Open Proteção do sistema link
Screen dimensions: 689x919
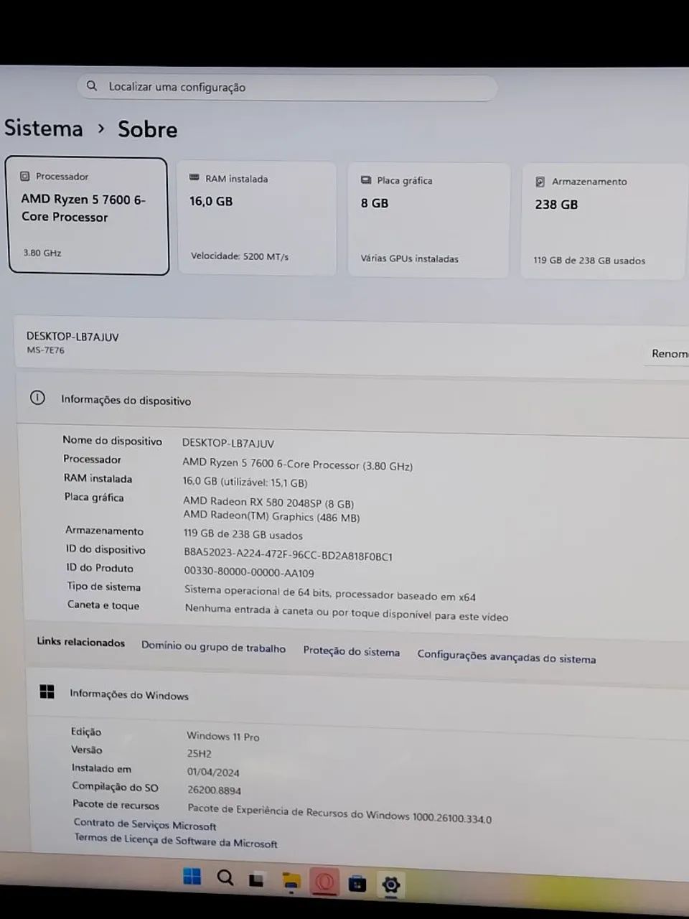tap(351, 650)
